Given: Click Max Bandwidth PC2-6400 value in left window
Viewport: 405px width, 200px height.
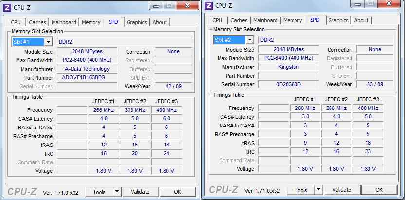Looking at the screenshot, I should point(87,60).
